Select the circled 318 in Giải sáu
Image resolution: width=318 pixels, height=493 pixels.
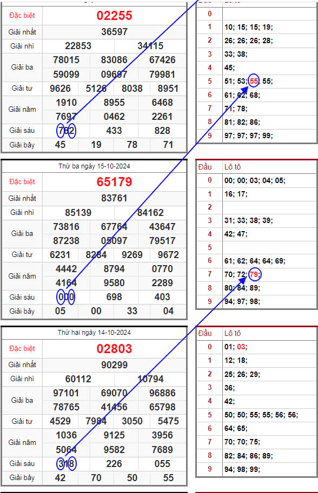(66, 463)
